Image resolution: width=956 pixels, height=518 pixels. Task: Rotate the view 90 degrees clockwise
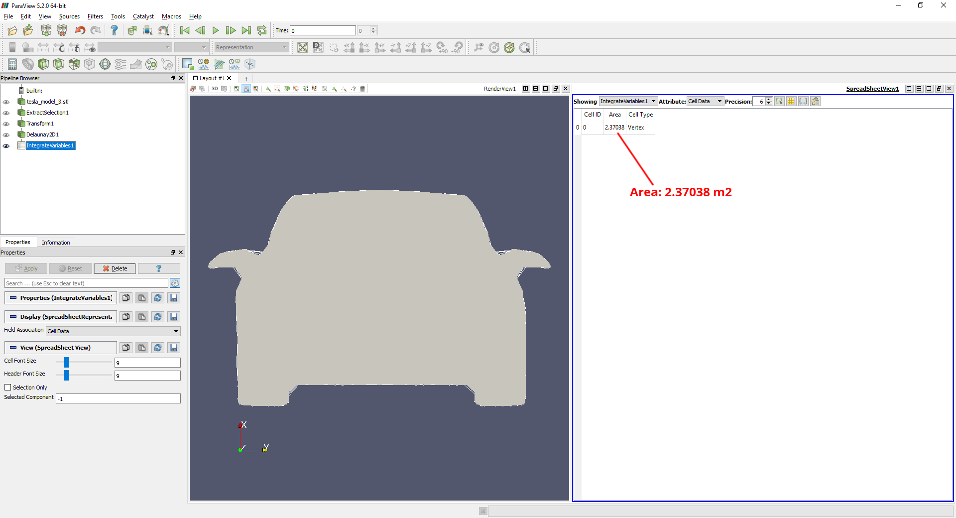click(x=442, y=48)
